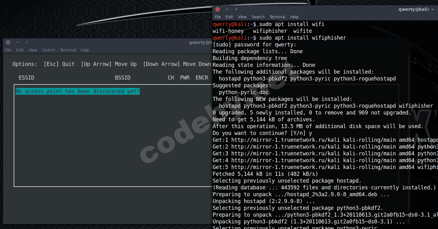This screenshot has height=229, width=438.
Task: Maximize the background access point scanner terminal
Action: [27, 42]
